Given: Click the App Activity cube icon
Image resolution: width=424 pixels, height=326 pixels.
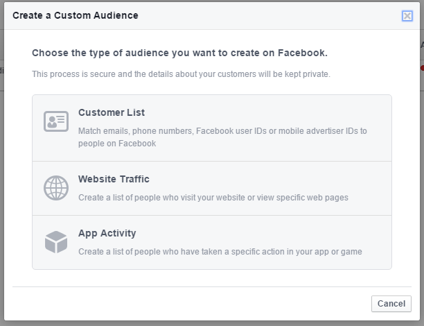Looking at the screenshot, I should (56, 242).
